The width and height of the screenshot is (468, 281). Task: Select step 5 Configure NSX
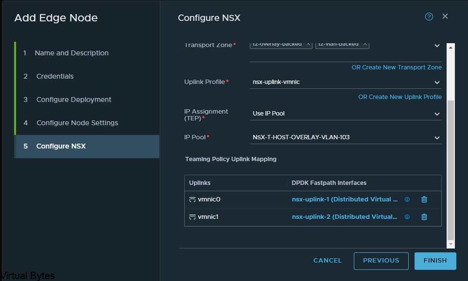click(x=87, y=146)
